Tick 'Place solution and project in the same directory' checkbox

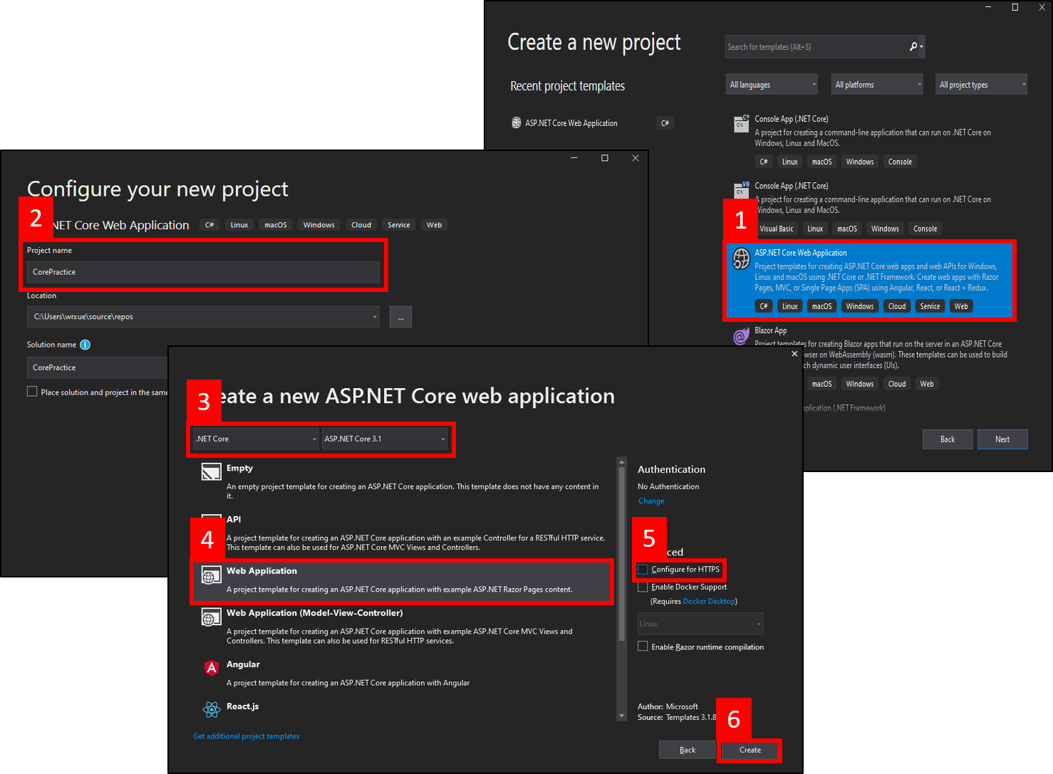(x=32, y=392)
